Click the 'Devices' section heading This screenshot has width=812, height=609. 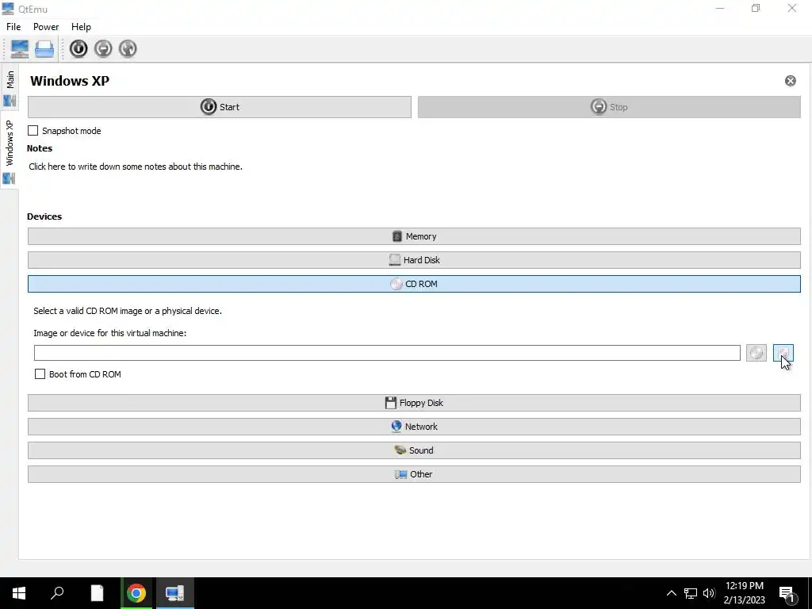44,216
